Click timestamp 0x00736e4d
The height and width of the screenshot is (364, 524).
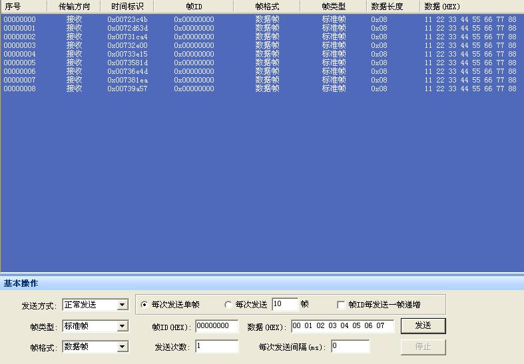point(127,71)
